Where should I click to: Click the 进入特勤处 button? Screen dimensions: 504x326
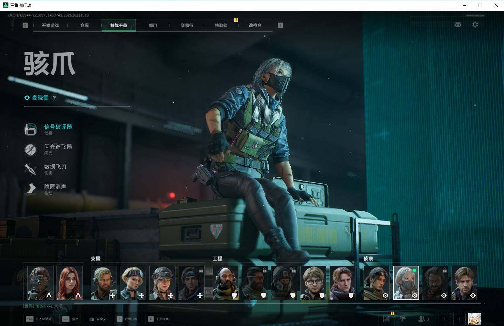click(39, 319)
